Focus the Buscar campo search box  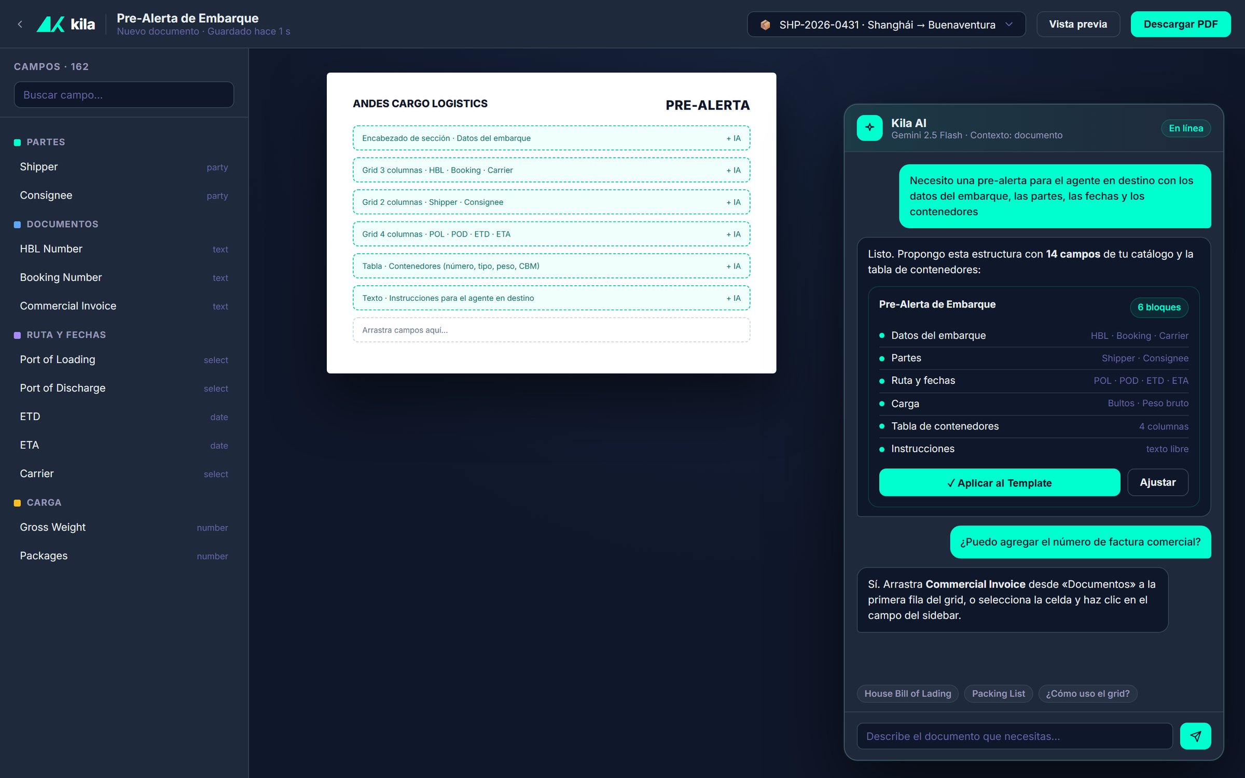124,95
